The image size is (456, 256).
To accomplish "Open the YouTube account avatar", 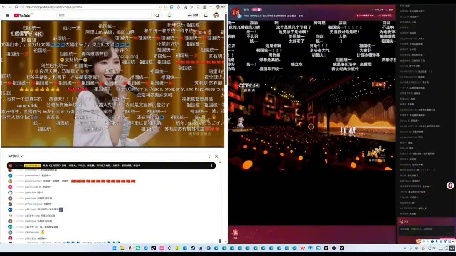I will pyautogui.click(x=216, y=15).
